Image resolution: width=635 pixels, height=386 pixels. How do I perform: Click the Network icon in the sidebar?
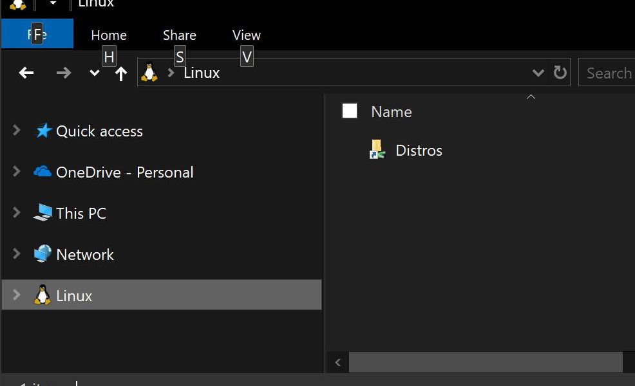click(x=43, y=253)
